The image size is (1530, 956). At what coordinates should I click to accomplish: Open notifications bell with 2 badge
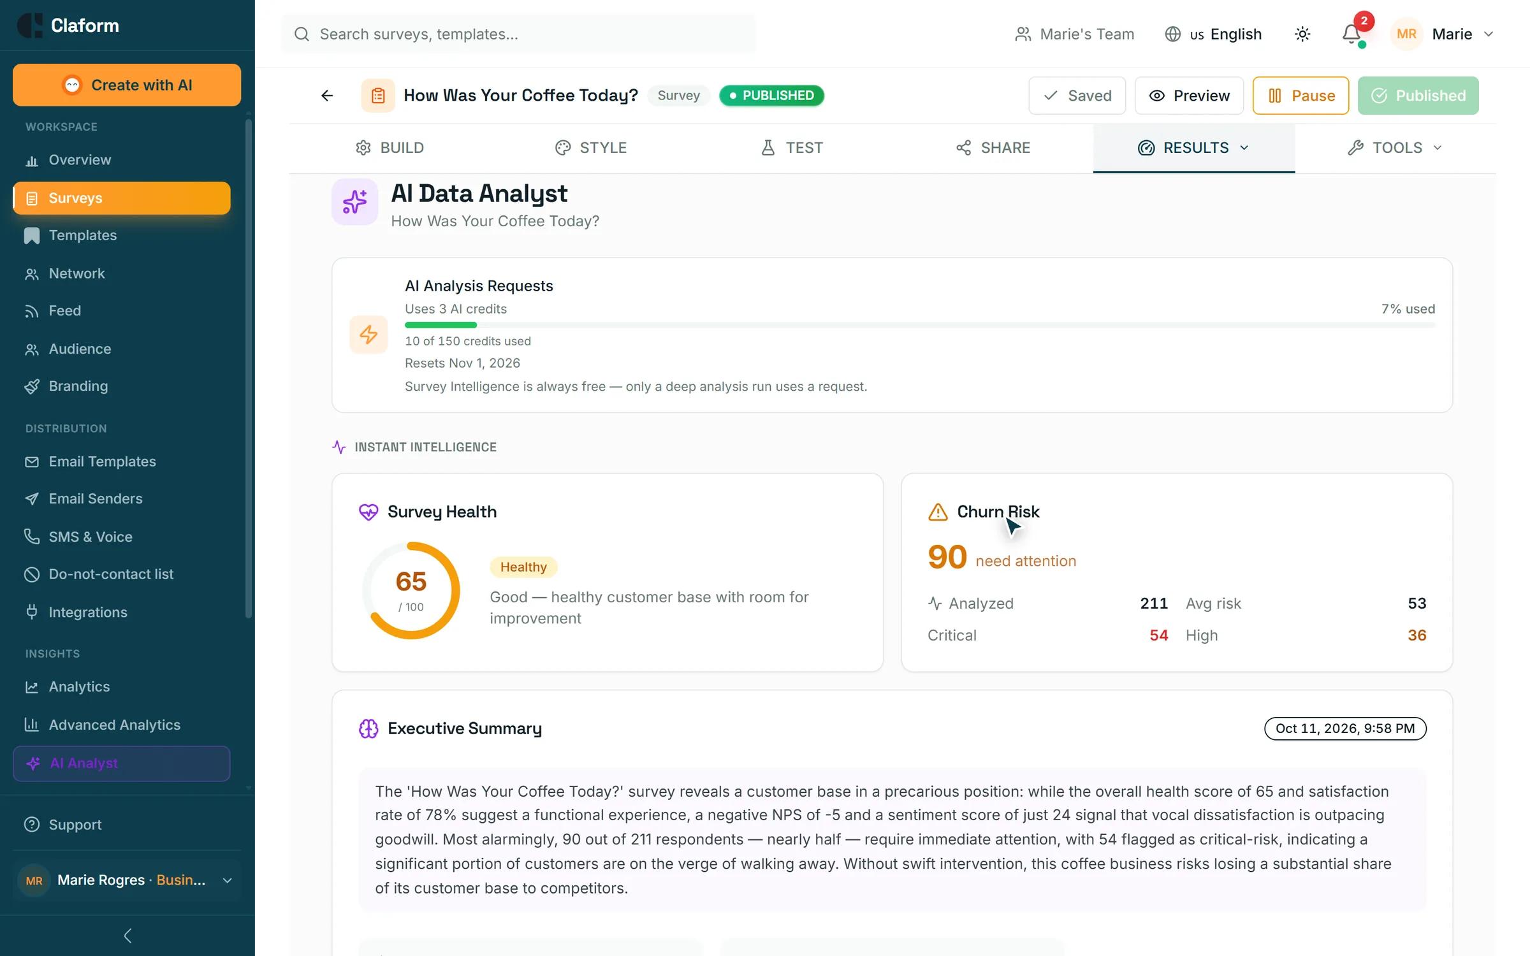point(1353,33)
